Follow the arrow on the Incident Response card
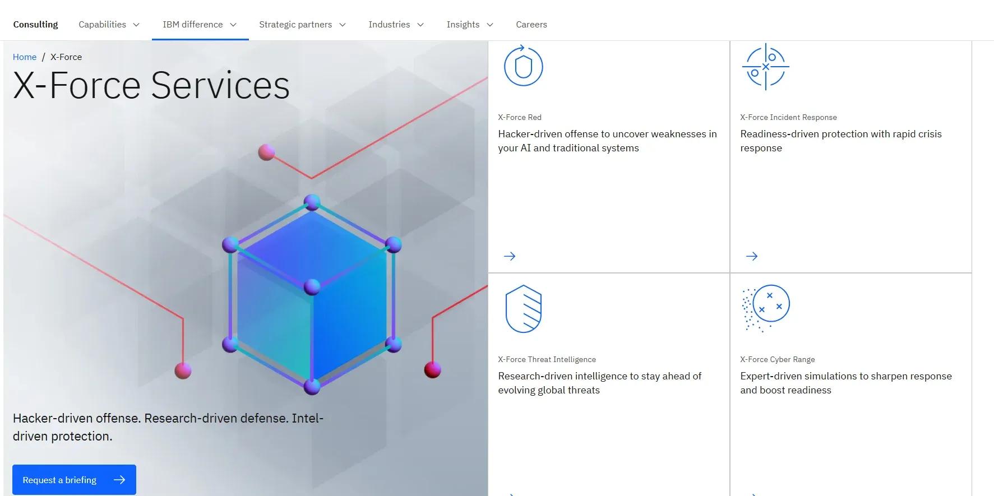 (752, 256)
